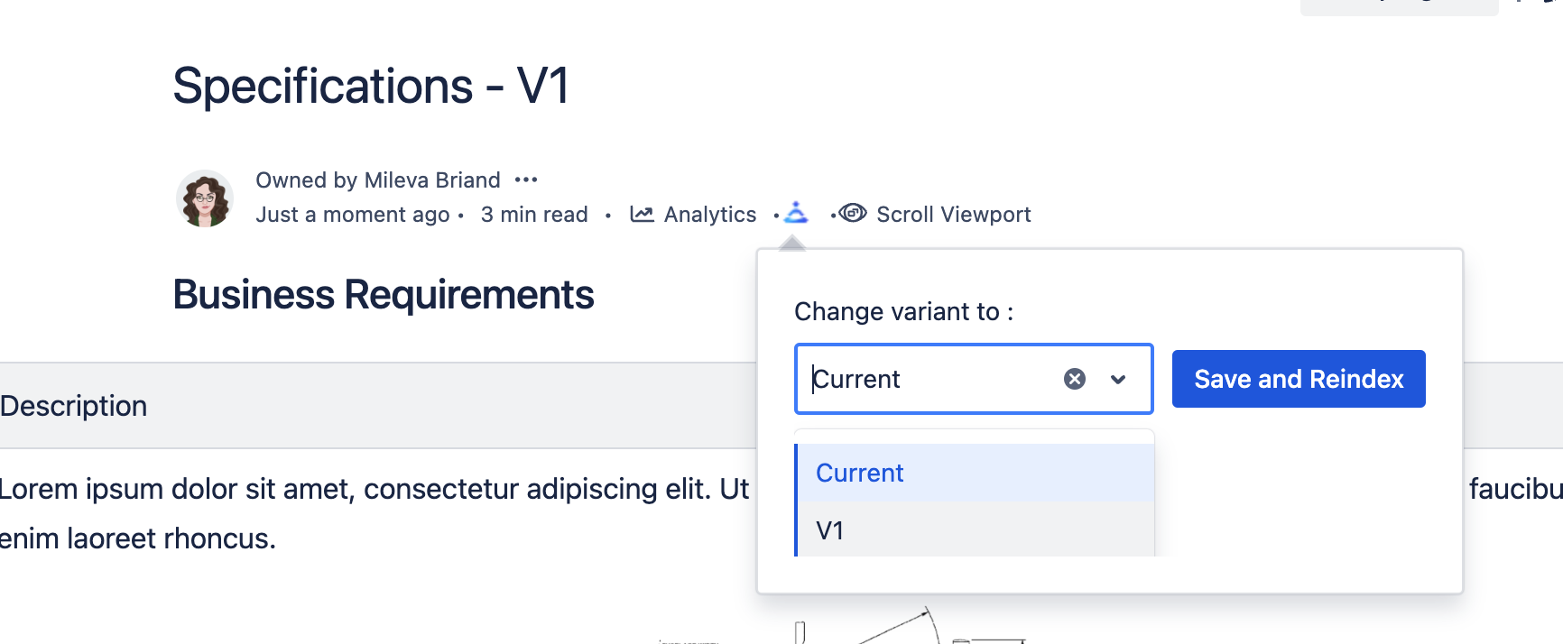Focus the variant combo box text field

[929, 379]
